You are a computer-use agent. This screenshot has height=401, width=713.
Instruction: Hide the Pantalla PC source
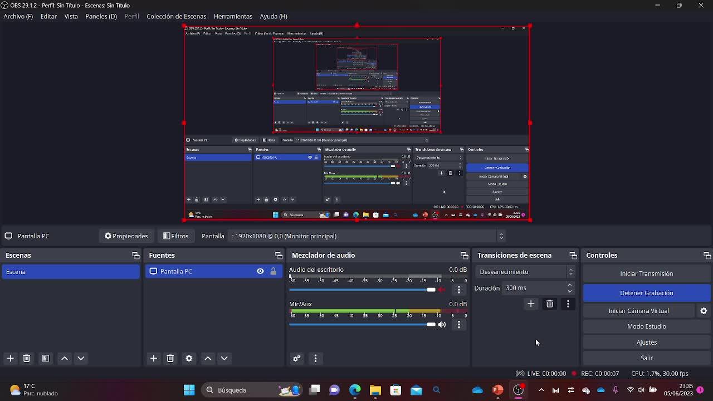point(260,271)
